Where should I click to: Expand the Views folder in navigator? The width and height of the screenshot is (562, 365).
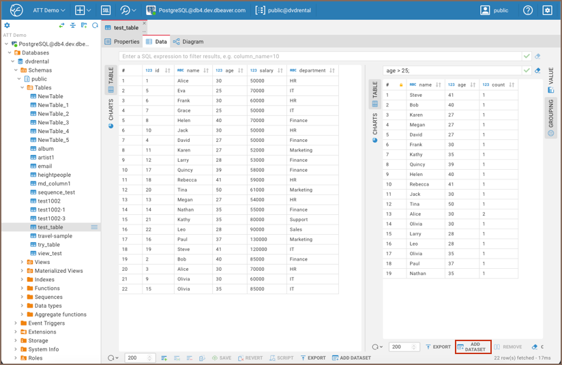[22, 262]
